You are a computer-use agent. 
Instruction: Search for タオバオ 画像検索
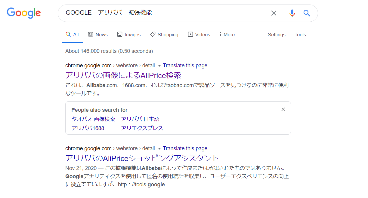pos(93,119)
